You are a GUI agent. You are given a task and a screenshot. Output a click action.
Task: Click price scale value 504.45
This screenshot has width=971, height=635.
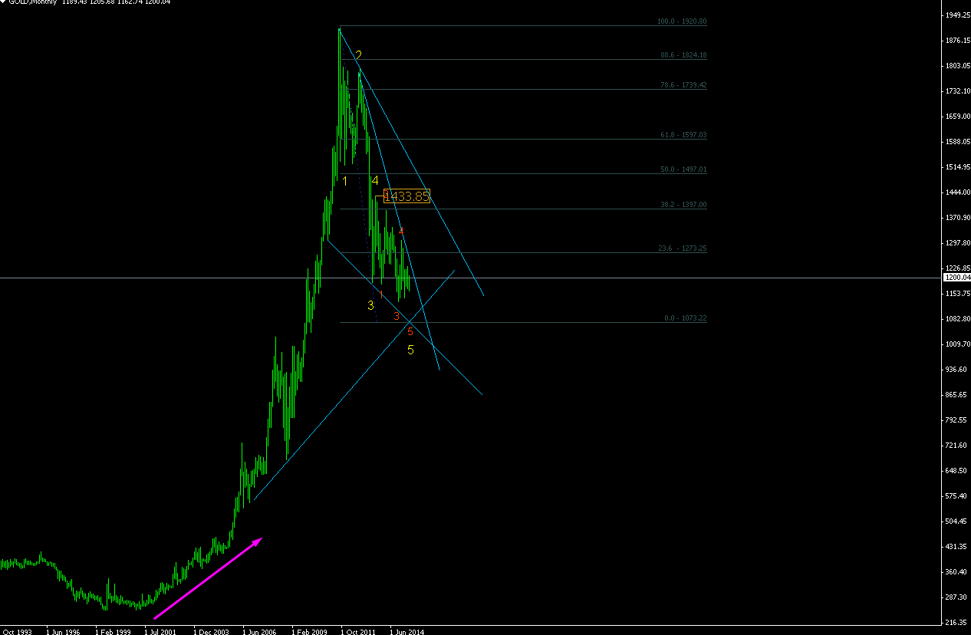coord(957,521)
